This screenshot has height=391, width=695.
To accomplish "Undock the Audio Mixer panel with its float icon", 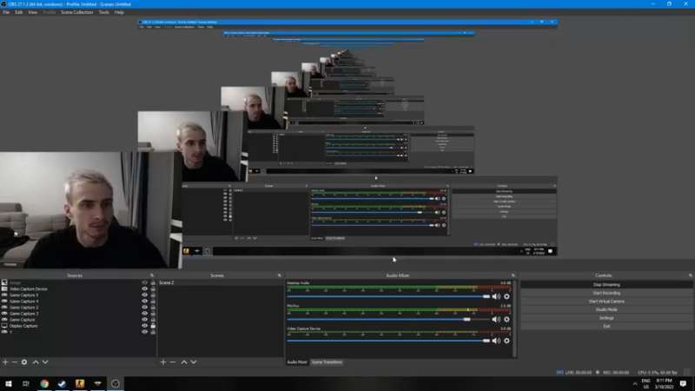I will [513, 275].
